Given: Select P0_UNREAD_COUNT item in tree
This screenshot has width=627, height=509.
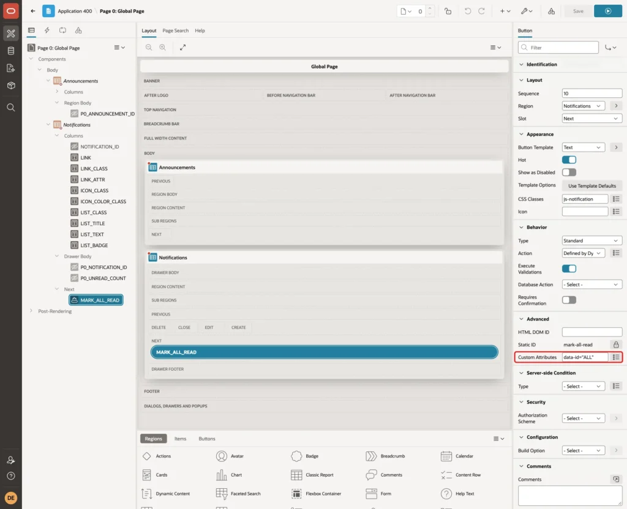Looking at the screenshot, I should click(x=103, y=278).
